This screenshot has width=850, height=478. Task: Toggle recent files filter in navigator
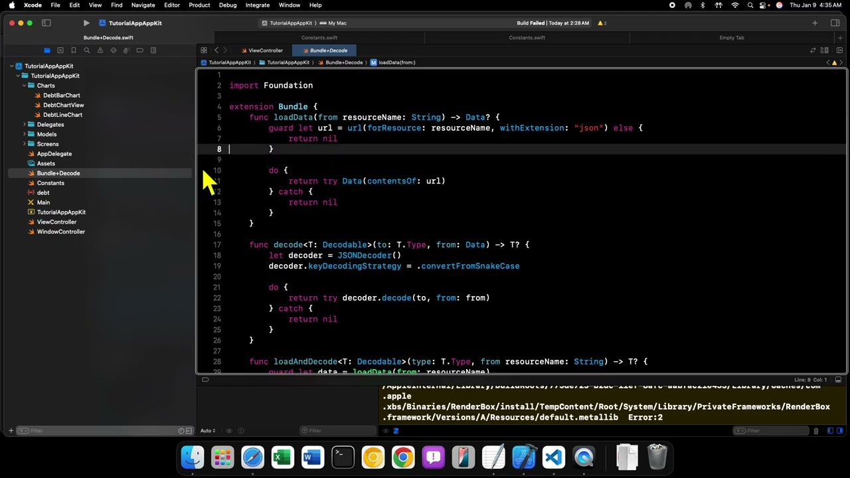tap(181, 431)
